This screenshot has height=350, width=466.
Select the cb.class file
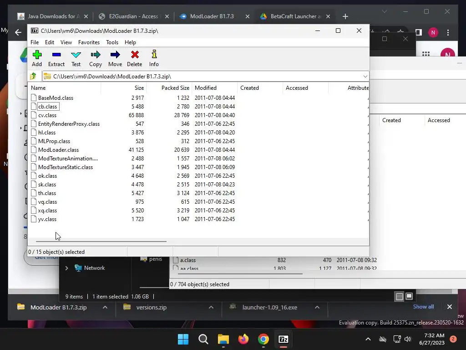(47, 106)
